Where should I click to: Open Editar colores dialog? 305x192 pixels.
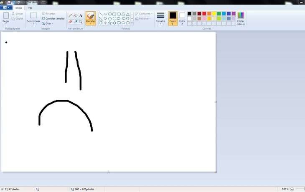tap(241, 18)
